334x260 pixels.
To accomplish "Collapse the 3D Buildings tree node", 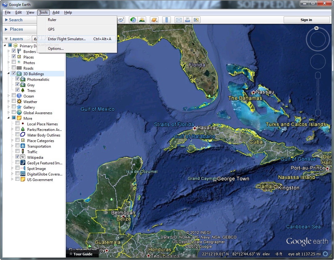I will [x=9, y=73].
